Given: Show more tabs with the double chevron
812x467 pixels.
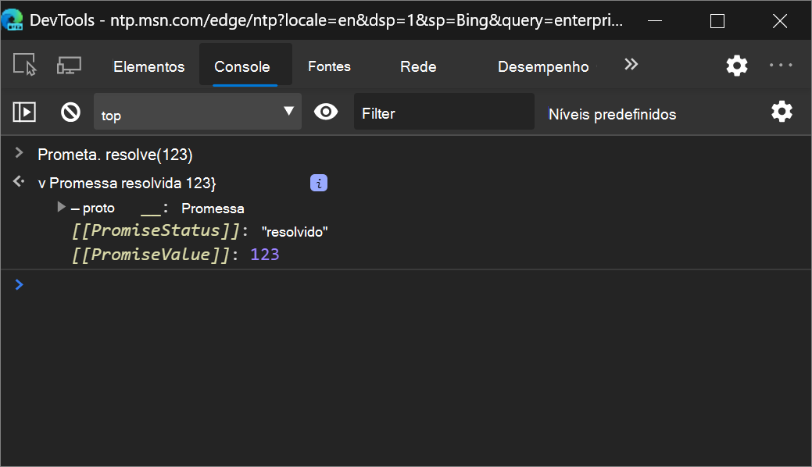Looking at the screenshot, I should (631, 64).
